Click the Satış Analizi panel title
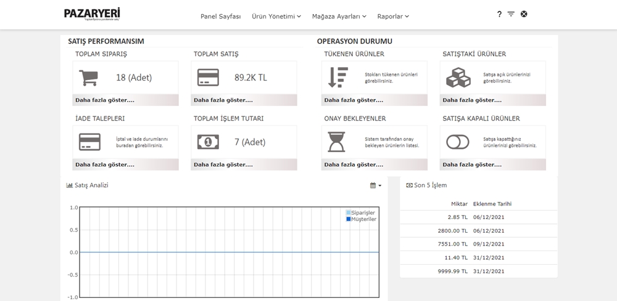Viewport: 617px width, 301px height. point(91,185)
